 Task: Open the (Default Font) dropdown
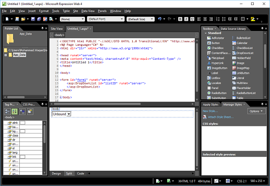(122, 19)
